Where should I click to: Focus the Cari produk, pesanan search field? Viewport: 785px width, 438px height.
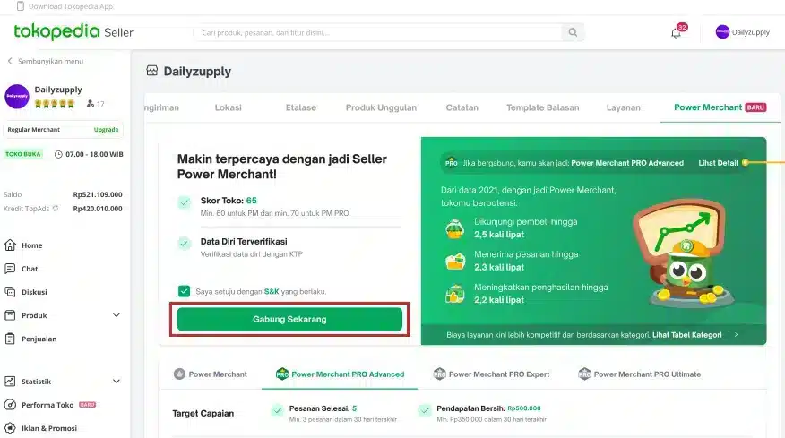click(x=378, y=32)
